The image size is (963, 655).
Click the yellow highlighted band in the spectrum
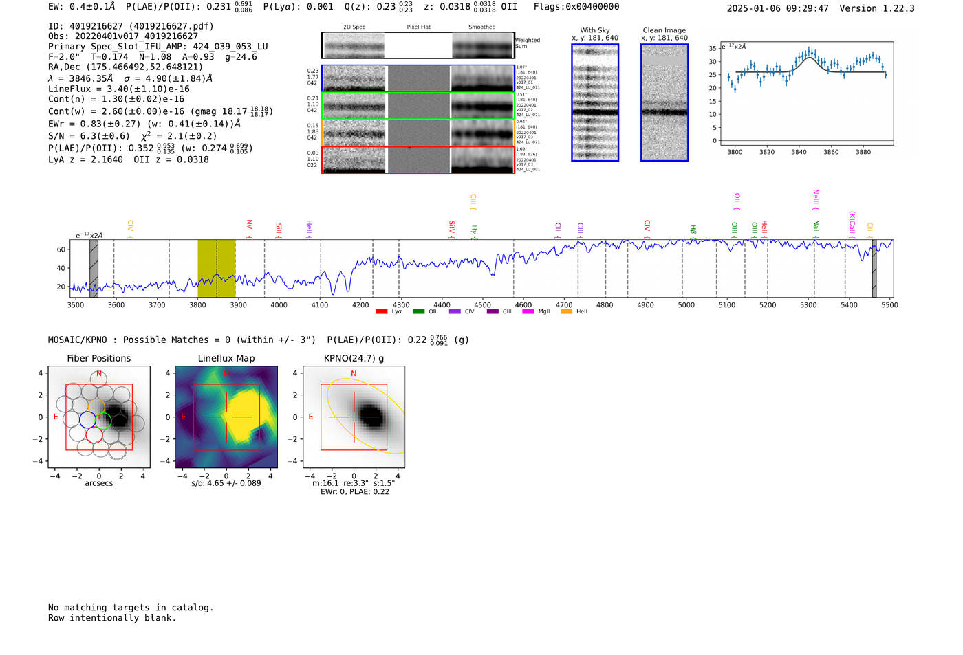217,268
